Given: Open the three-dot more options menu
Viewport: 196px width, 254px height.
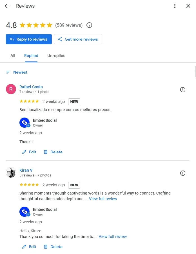Looking at the screenshot, I should coord(175,6).
